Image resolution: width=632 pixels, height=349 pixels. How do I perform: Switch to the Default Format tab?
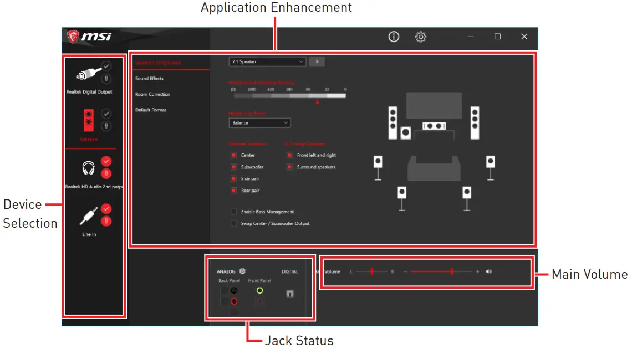(151, 110)
